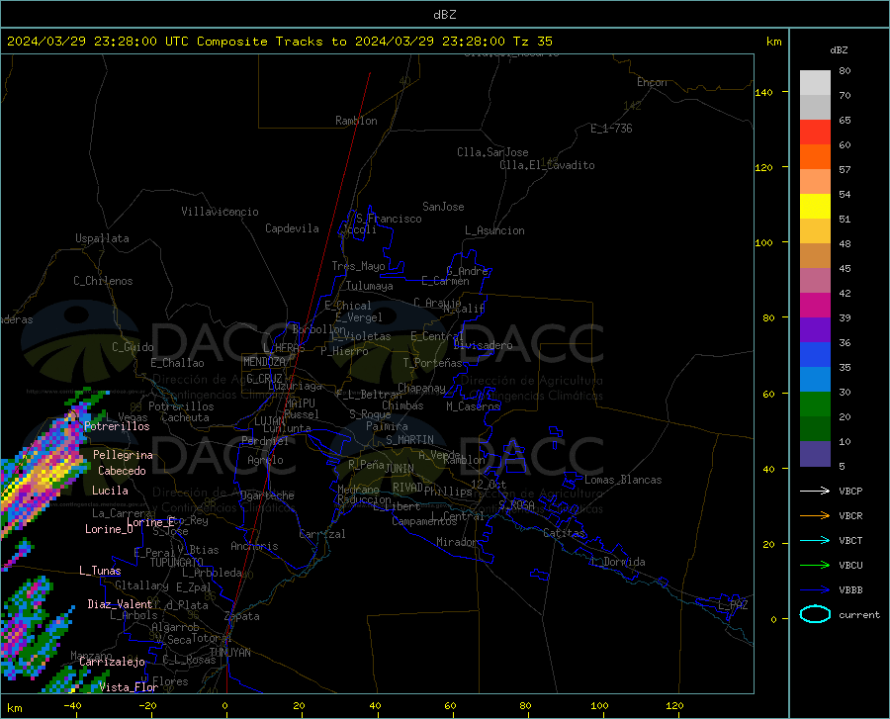Click the Ramblon label near the top

[356, 121]
